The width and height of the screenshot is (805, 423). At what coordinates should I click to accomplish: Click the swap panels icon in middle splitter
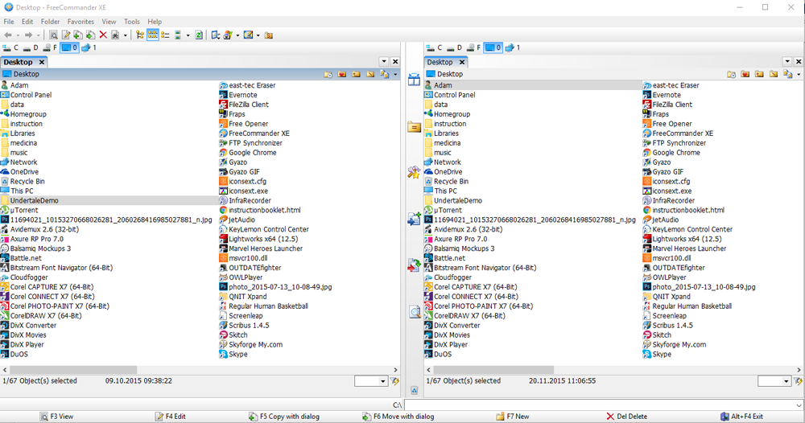414,79
